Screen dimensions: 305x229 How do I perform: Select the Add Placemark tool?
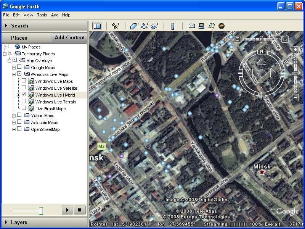point(115,26)
